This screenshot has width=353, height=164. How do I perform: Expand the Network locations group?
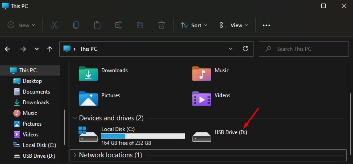(75, 155)
